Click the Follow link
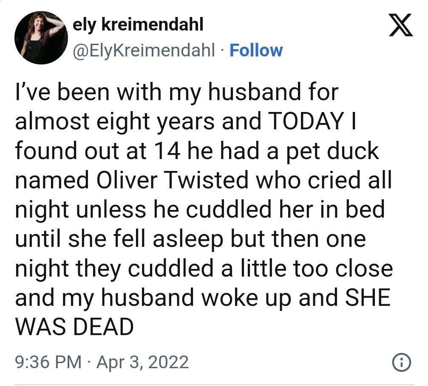The height and width of the screenshot is (386, 428). (x=256, y=50)
